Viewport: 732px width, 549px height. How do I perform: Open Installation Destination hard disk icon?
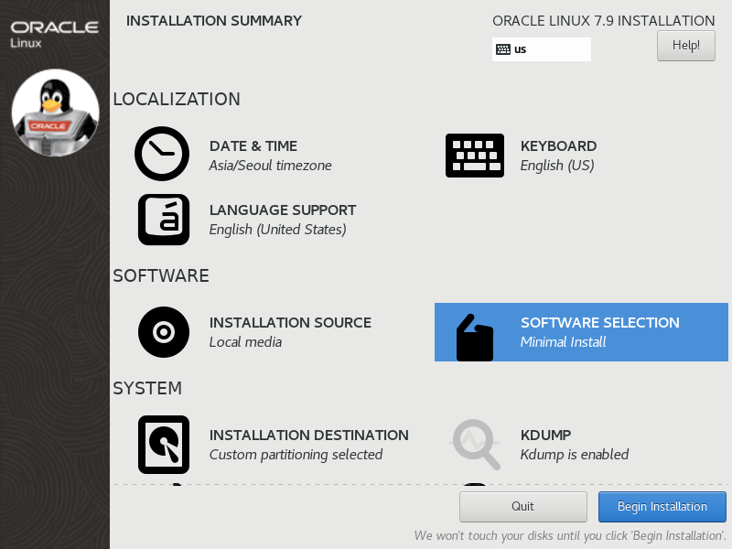pyautogui.click(x=164, y=445)
